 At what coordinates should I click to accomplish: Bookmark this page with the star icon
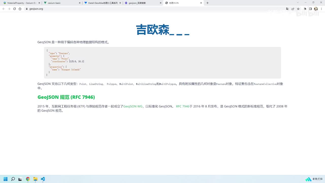tap(298, 9)
